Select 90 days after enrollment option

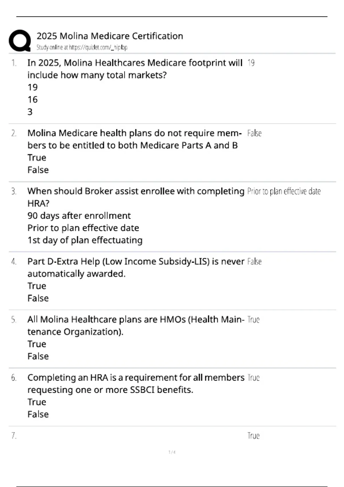point(79,216)
